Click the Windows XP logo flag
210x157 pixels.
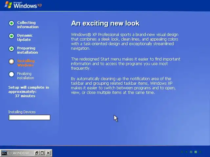point(8,5)
